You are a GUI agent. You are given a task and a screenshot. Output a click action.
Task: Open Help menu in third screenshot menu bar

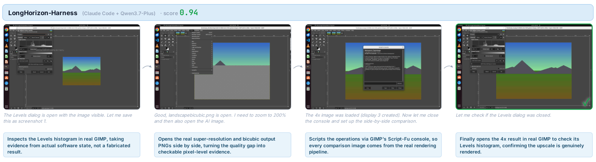point(353,30)
